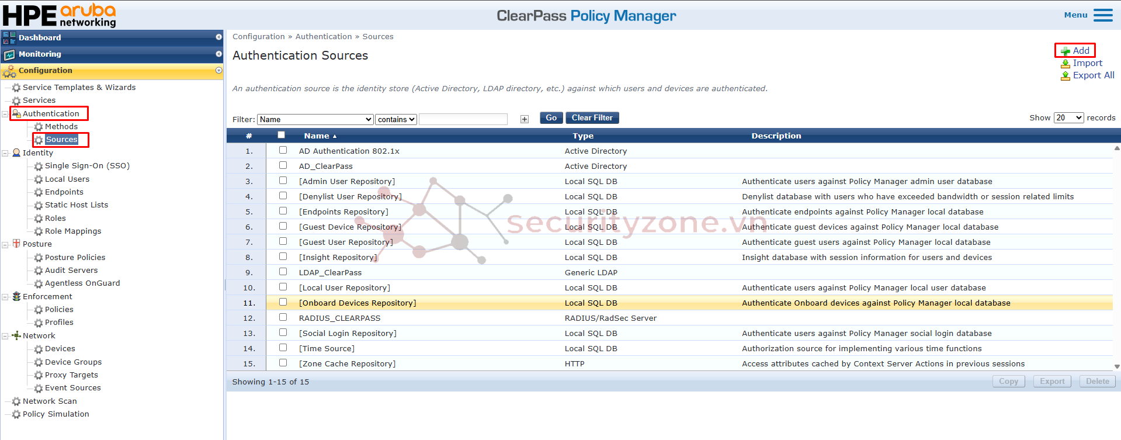Click the filter value text field

click(x=463, y=119)
